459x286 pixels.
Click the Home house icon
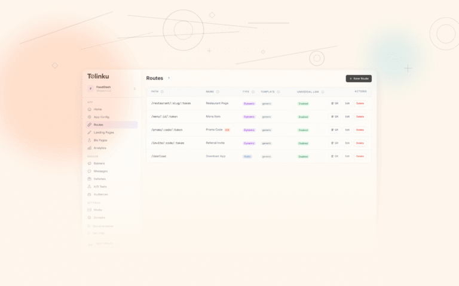coord(89,109)
